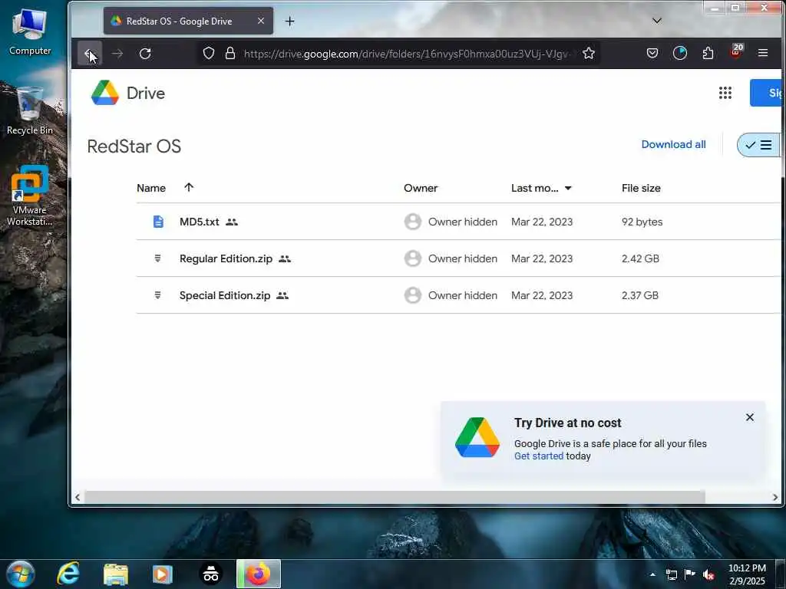Open the List all tabs chevron

(x=657, y=21)
